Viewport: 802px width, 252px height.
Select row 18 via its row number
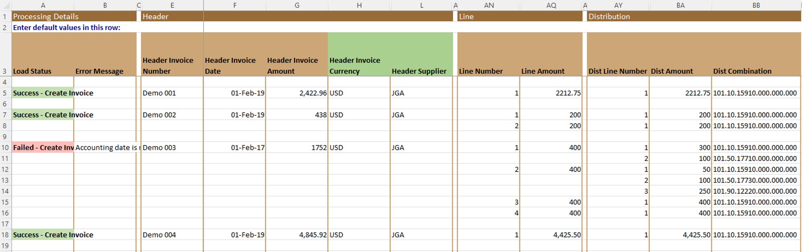(x=5, y=235)
